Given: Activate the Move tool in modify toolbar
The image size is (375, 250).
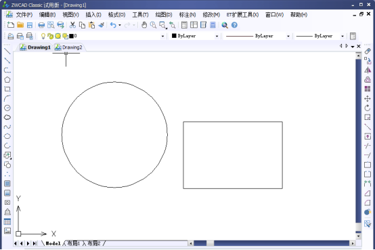Looking at the screenshot, I should [x=368, y=98].
